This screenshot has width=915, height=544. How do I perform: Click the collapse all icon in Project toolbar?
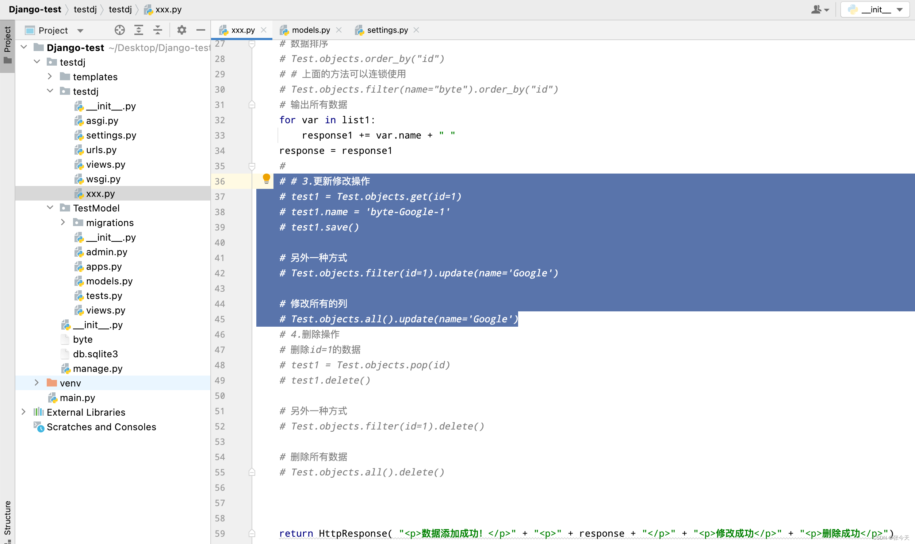pos(158,30)
